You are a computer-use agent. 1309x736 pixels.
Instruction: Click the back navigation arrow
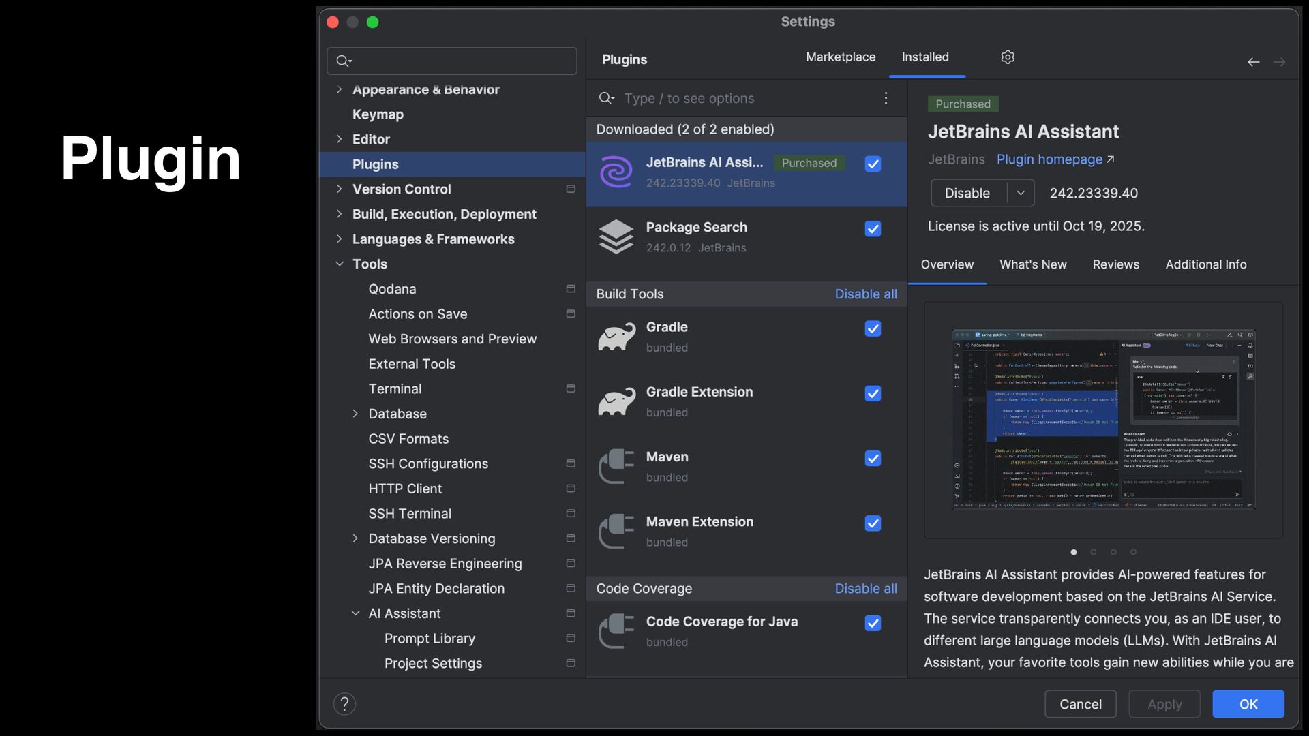pos(1253,62)
